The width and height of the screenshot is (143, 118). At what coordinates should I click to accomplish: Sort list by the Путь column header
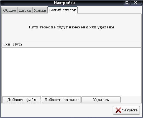click(76, 44)
